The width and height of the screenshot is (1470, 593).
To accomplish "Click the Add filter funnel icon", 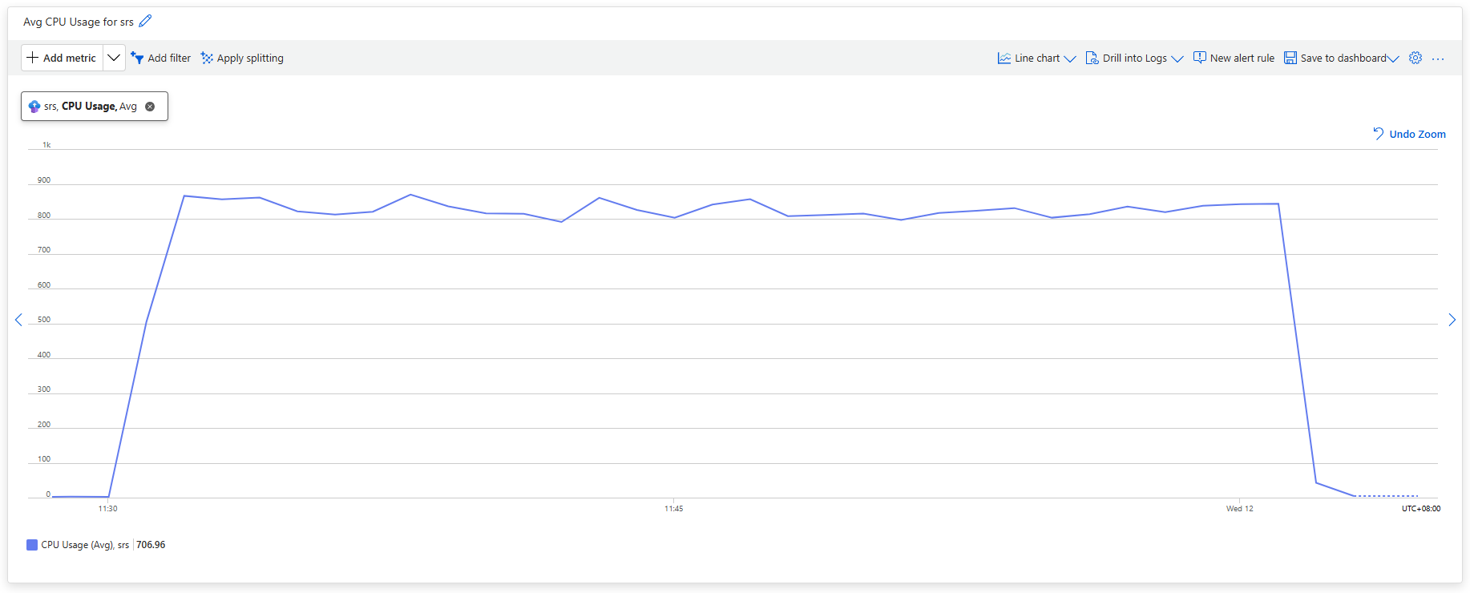I will 137,58.
